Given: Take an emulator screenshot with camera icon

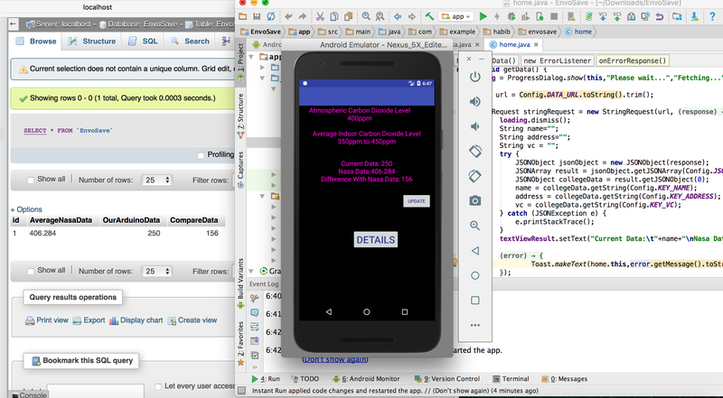Looking at the screenshot, I should tap(475, 200).
